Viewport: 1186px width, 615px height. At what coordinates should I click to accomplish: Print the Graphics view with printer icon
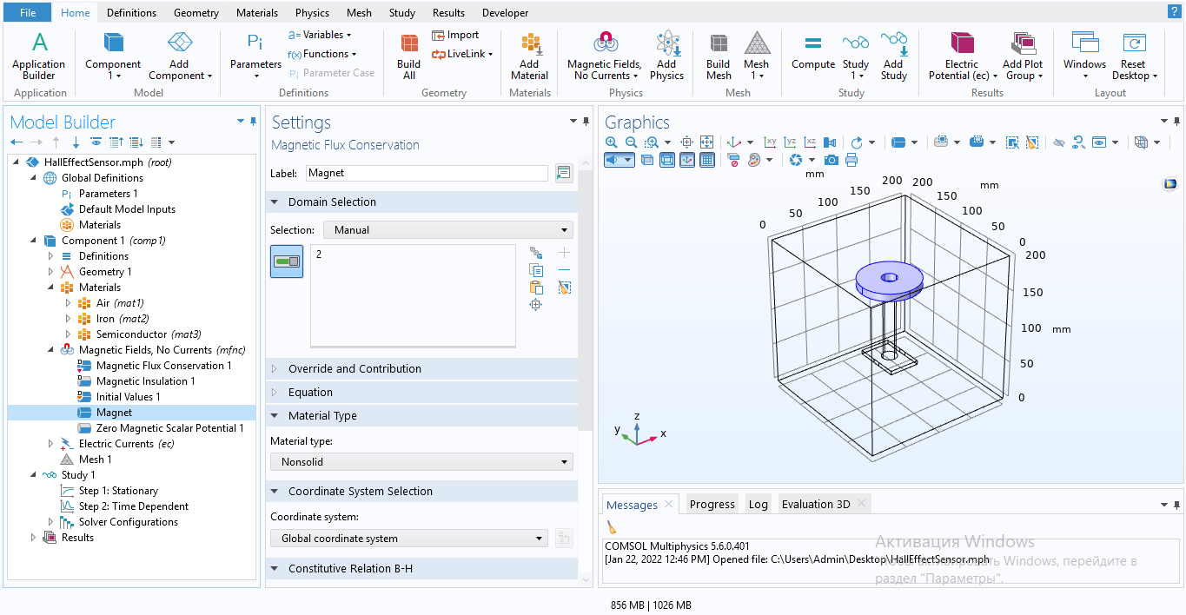point(851,160)
